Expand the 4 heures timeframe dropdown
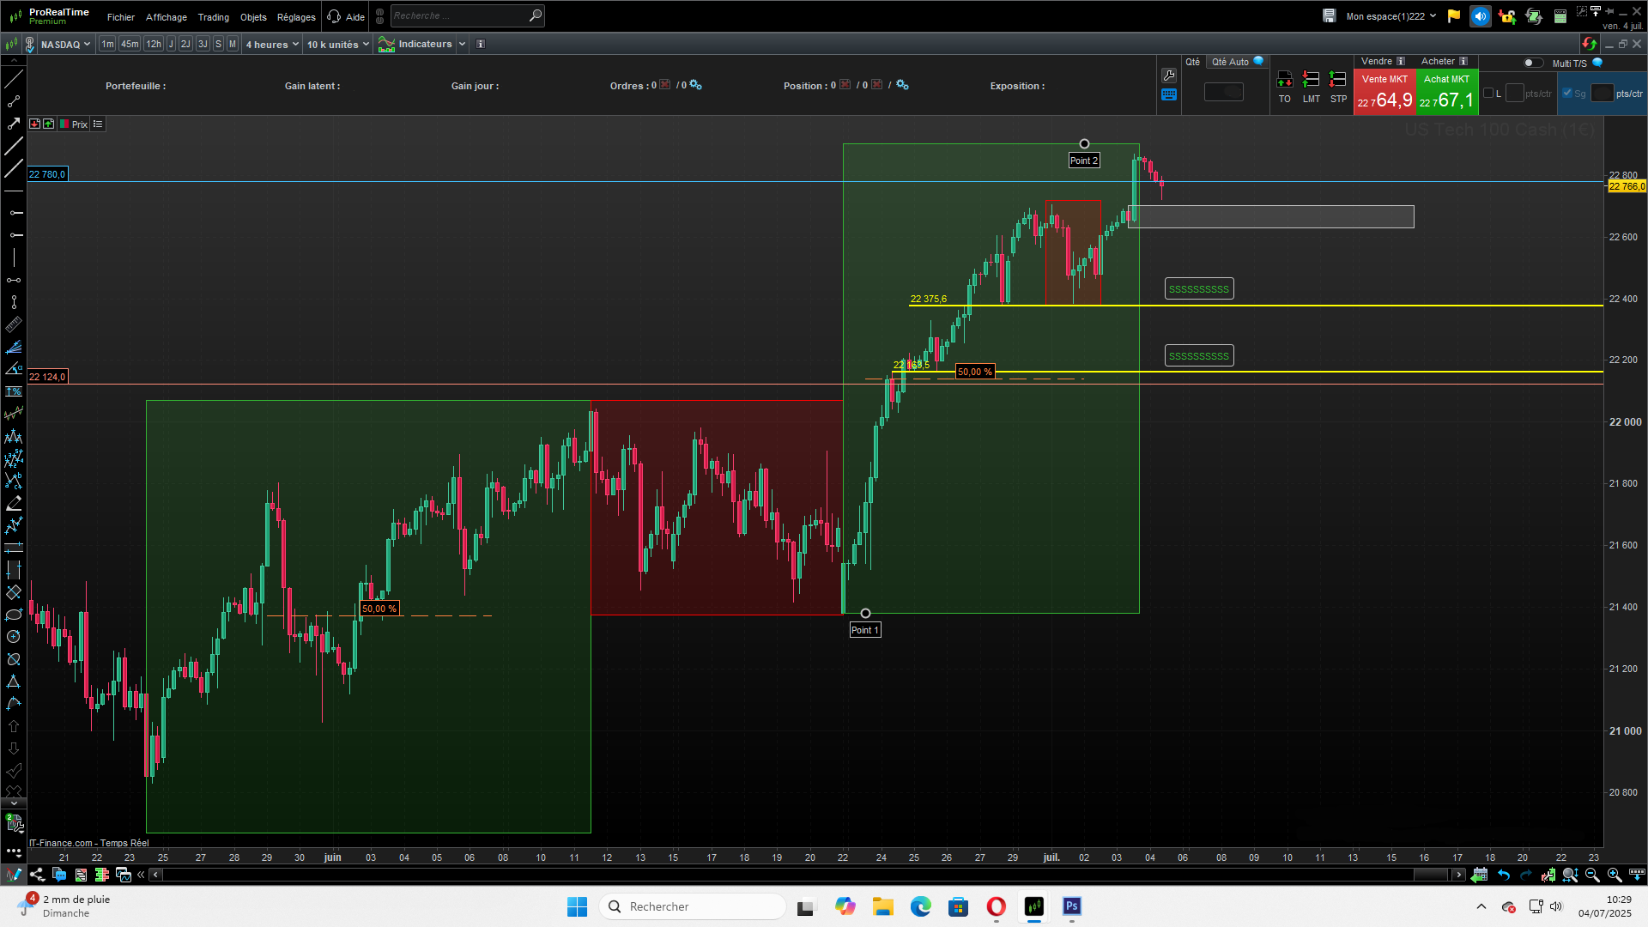 click(273, 45)
